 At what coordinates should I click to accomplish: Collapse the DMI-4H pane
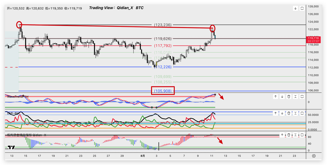[x=295, y=113]
